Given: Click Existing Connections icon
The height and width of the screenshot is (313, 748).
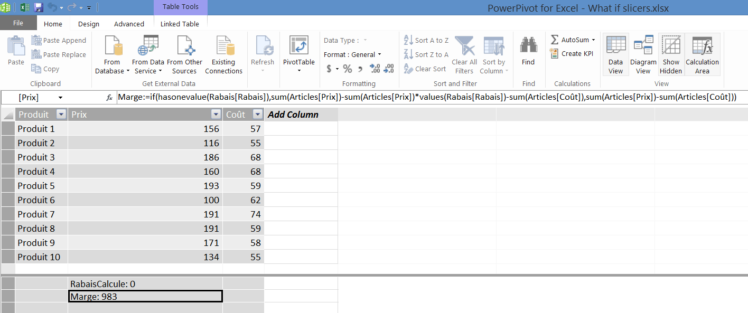Looking at the screenshot, I should pyautogui.click(x=223, y=46).
